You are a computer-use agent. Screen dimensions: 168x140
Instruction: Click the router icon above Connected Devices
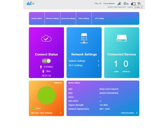click(122, 38)
